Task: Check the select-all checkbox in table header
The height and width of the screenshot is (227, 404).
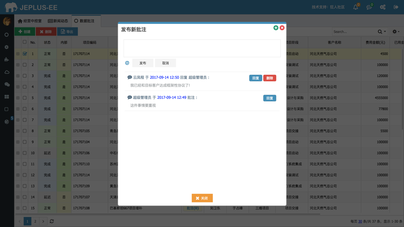Action: coord(25,42)
